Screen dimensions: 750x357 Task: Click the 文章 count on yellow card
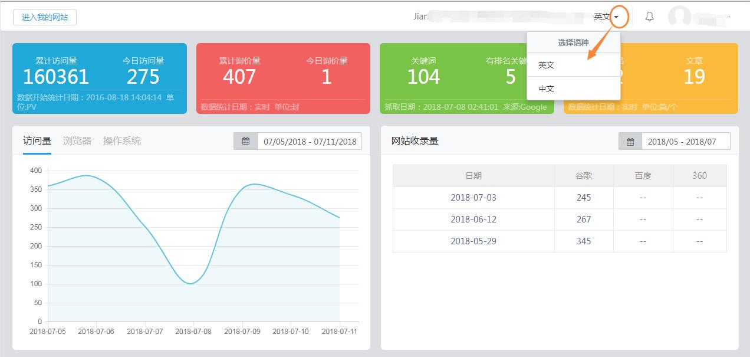coord(694,77)
